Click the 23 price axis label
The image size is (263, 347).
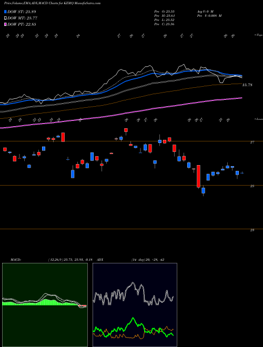(252, 230)
